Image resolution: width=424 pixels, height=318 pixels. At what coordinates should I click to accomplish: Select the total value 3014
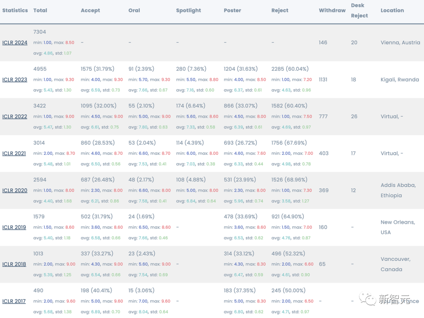tap(39, 143)
